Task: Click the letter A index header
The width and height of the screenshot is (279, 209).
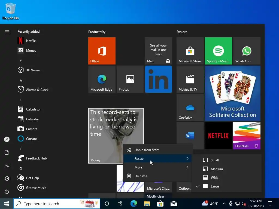Action: pos(21,81)
